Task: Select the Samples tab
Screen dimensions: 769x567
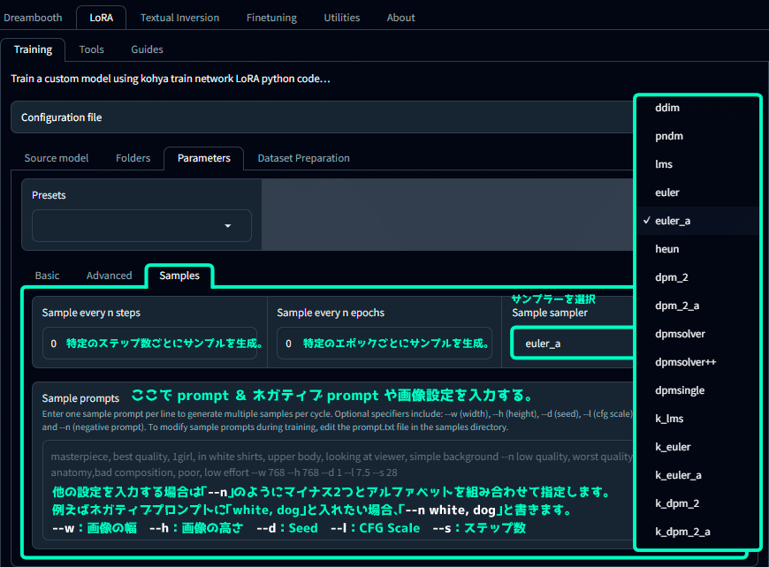Action: click(179, 276)
